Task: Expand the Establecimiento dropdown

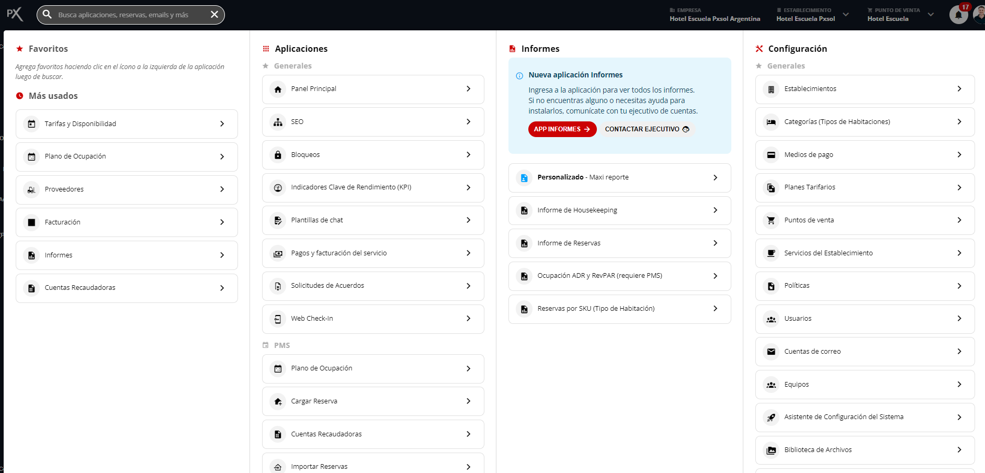Action: tap(845, 15)
